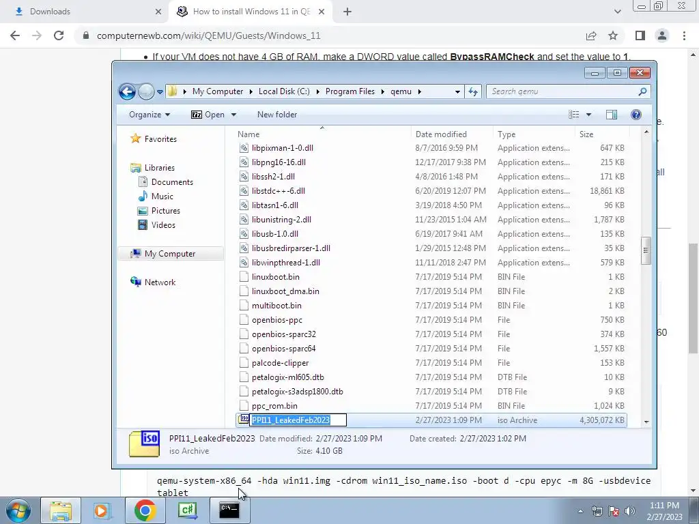This screenshot has width=699, height=524.
Task: Click libwinpthread-1.dll file icon
Action: (x=244, y=263)
